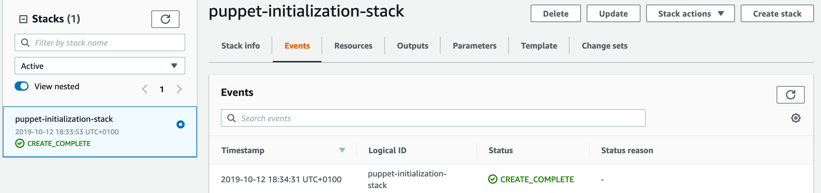Expand the Stack actions menu
This screenshot has width=821, height=193.
(x=690, y=14)
